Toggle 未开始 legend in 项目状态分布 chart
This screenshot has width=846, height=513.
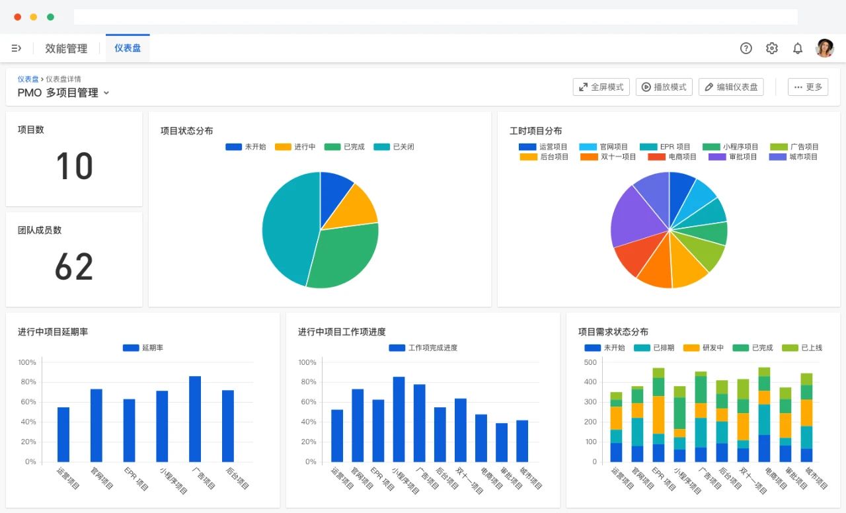246,147
